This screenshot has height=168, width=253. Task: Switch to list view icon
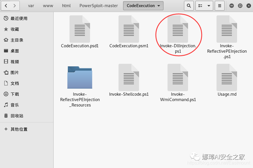coord(200,6)
